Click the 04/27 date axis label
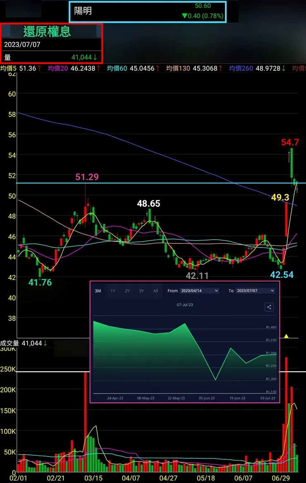306x483 pixels. click(x=168, y=478)
